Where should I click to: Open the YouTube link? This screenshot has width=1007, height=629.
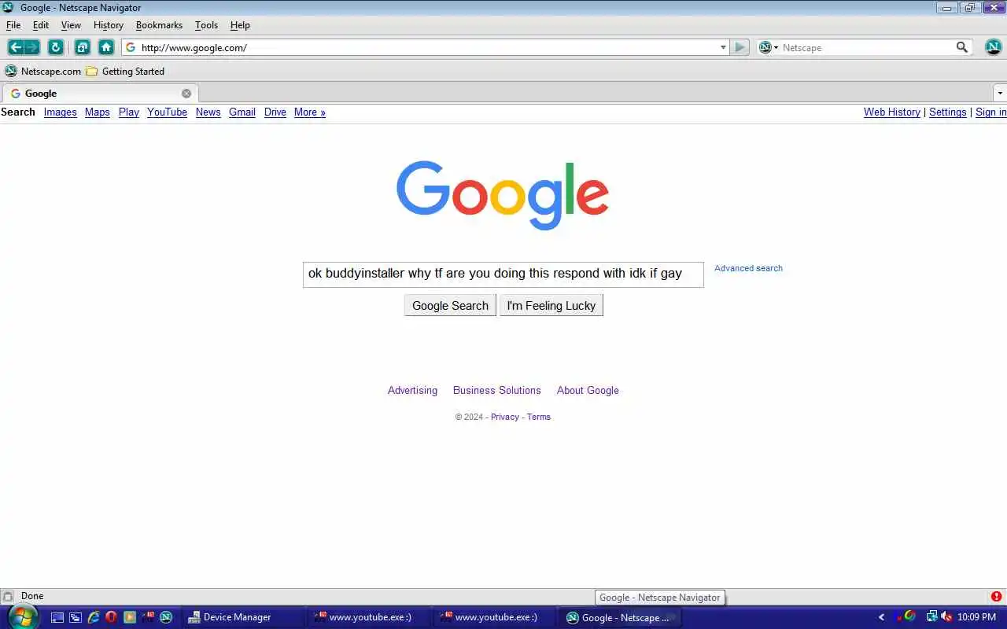coord(167,112)
